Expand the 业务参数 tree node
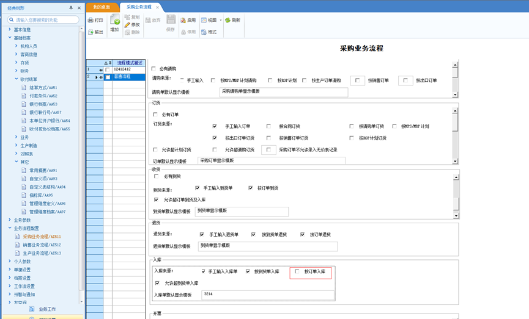 click(10, 220)
